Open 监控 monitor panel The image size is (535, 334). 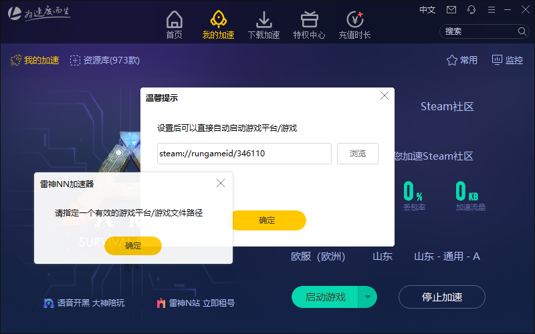click(x=508, y=60)
